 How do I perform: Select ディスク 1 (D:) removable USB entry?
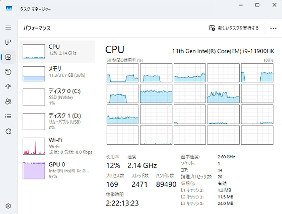coord(57,122)
